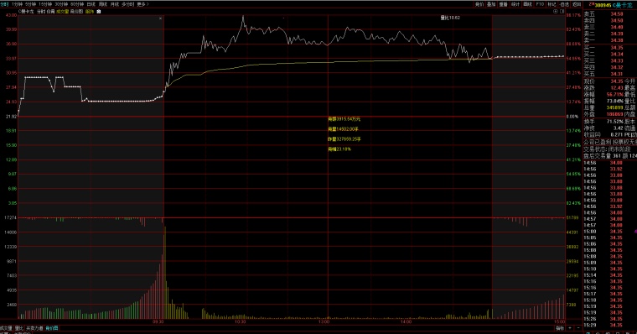
Task: Toggle the 竞价图 auction chart option
Action: 76,12
